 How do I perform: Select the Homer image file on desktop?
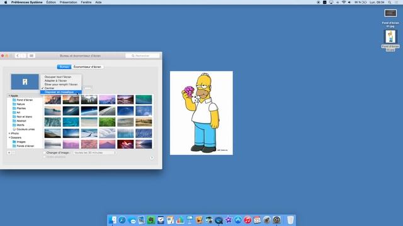(x=390, y=36)
